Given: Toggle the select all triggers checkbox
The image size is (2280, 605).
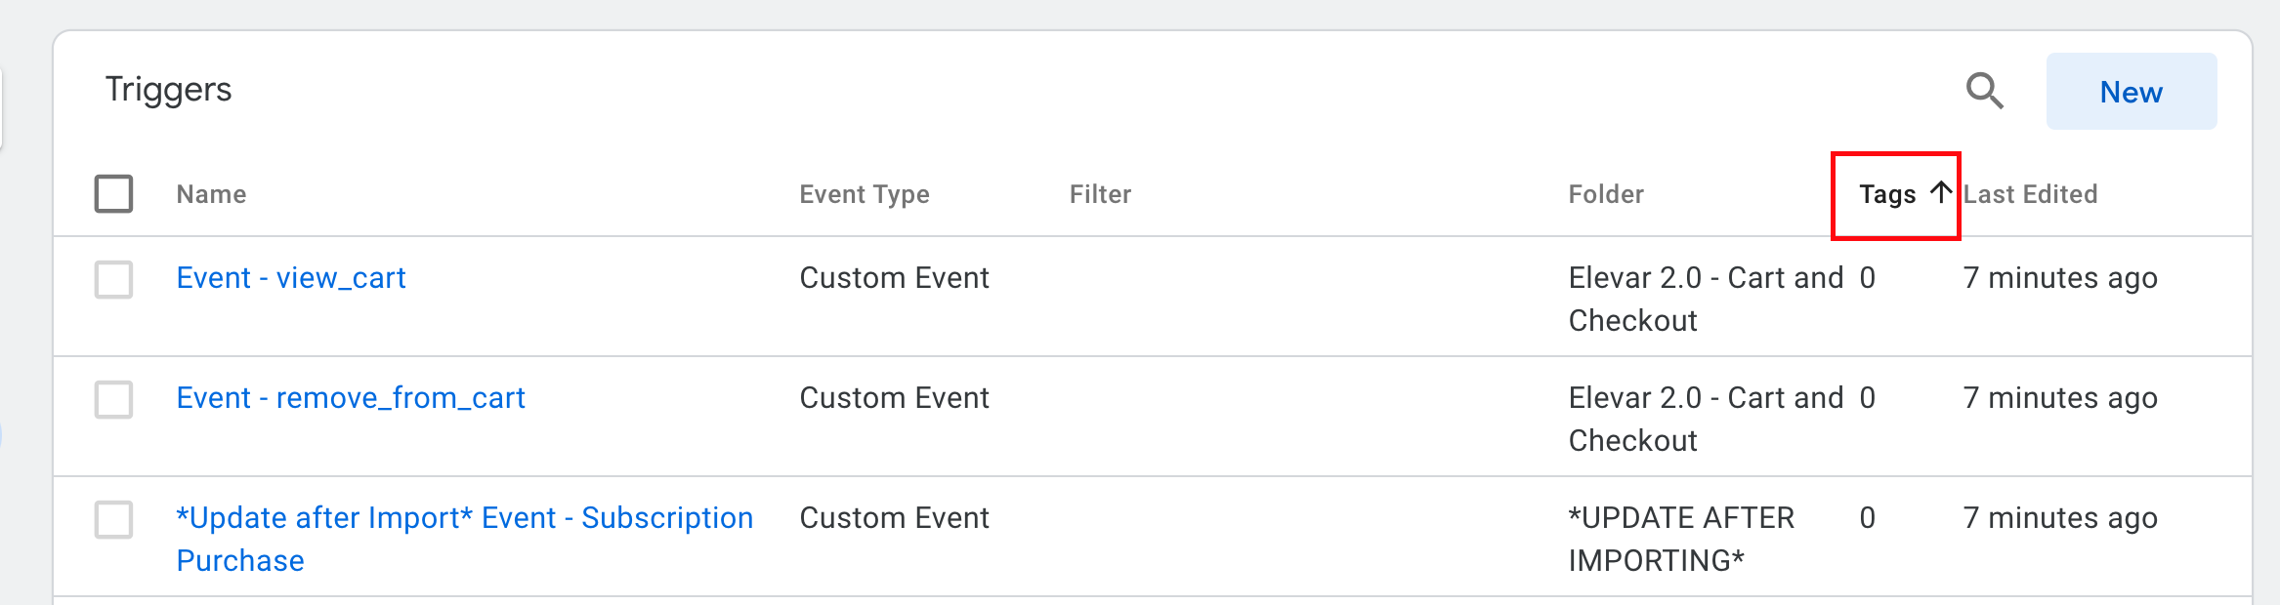Looking at the screenshot, I should click(114, 193).
